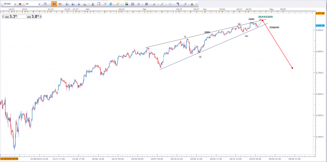The width and height of the screenshot is (327, 162).
Task: Select the ellipse shape drawing tool
Action: point(171,4)
